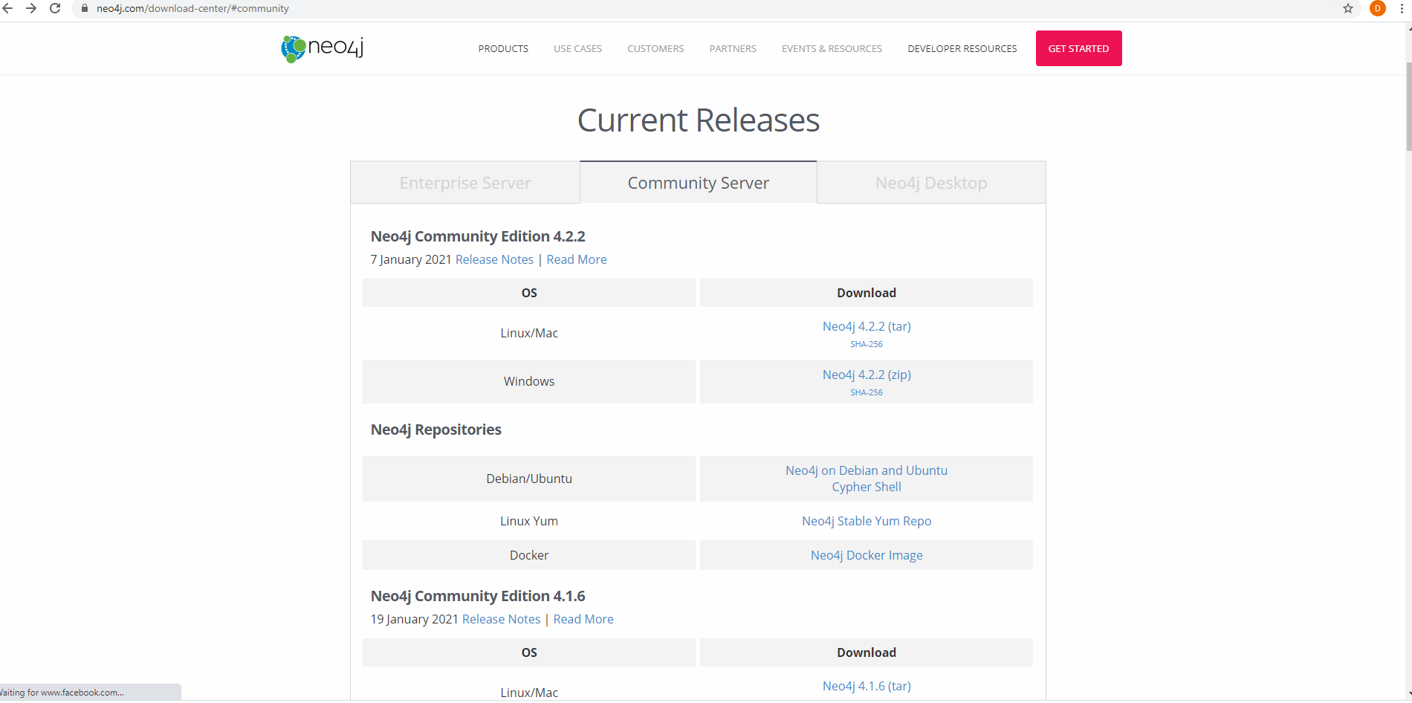The image size is (1412, 703).
Task: Download Neo4j 4.2.2 (zip)
Action: [x=867, y=375]
